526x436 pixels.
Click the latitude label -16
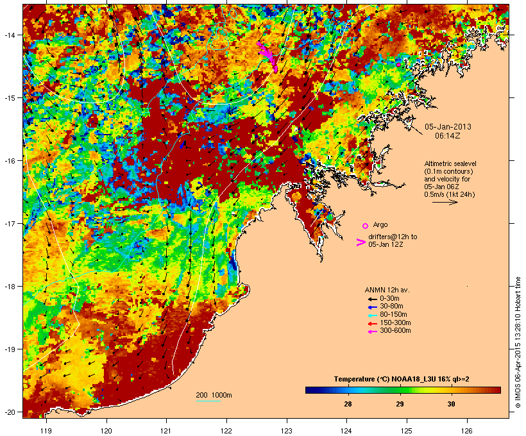coord(9,161)
